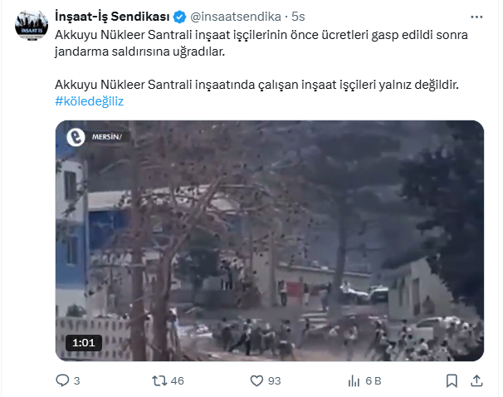Click the @insaatsendika handle
Viewport: 503px width, 397px height.
pos(236,17)
